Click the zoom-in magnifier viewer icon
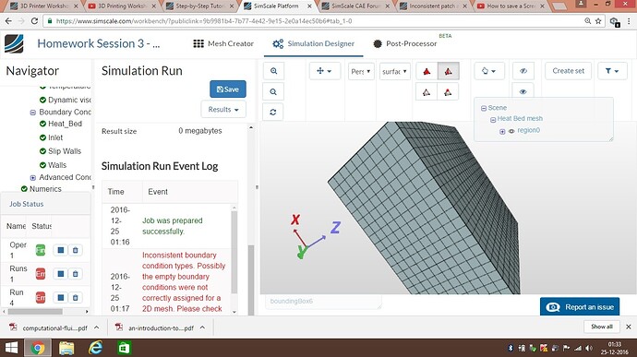Image resolution: width=637 pixels, height=357 pixels. click(x=273, y=71)
